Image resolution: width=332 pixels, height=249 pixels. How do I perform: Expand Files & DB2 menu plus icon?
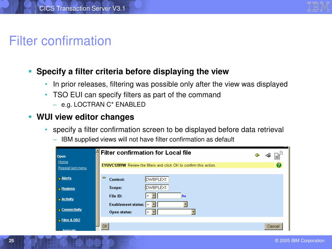click(x=59, y=220)
